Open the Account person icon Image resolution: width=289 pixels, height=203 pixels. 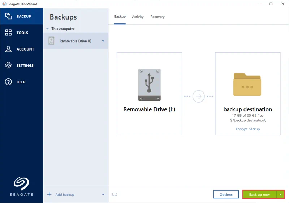click(8, 49)
